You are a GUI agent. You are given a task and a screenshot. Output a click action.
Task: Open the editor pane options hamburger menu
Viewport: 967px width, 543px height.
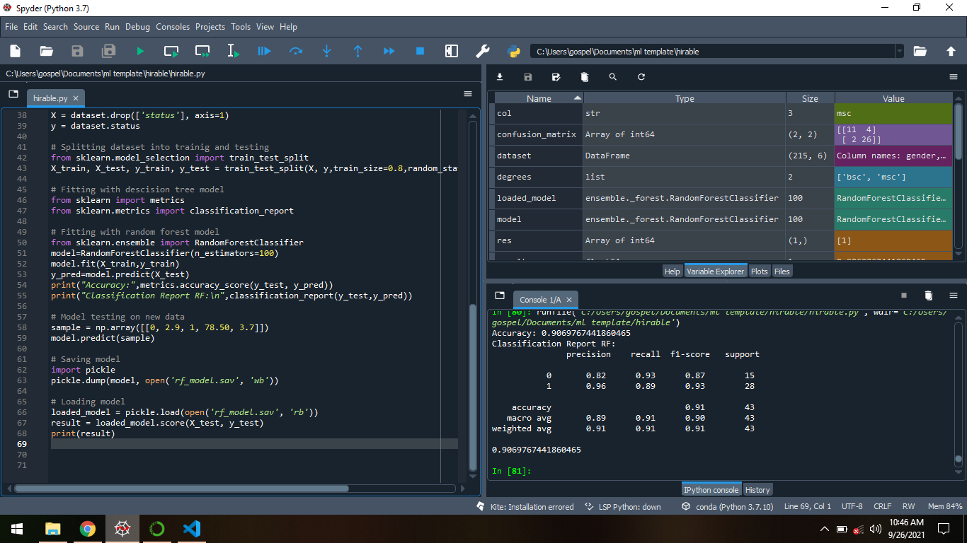coord(468,94)
